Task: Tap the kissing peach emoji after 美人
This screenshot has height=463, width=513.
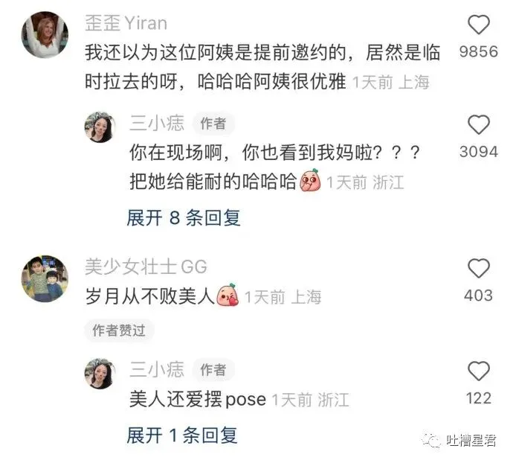Action: point(228,295)
